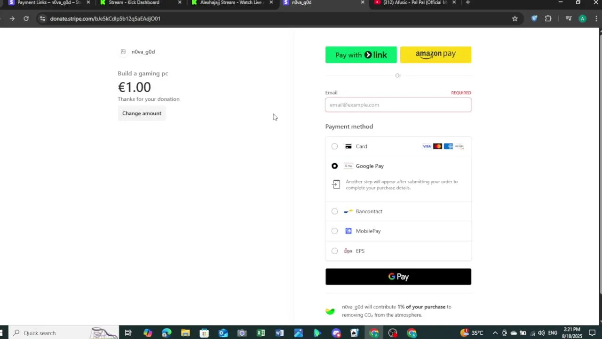This screenshot has height=339, width=602.
Task: Select the Bancontact radio button
Action: [334, 211]
